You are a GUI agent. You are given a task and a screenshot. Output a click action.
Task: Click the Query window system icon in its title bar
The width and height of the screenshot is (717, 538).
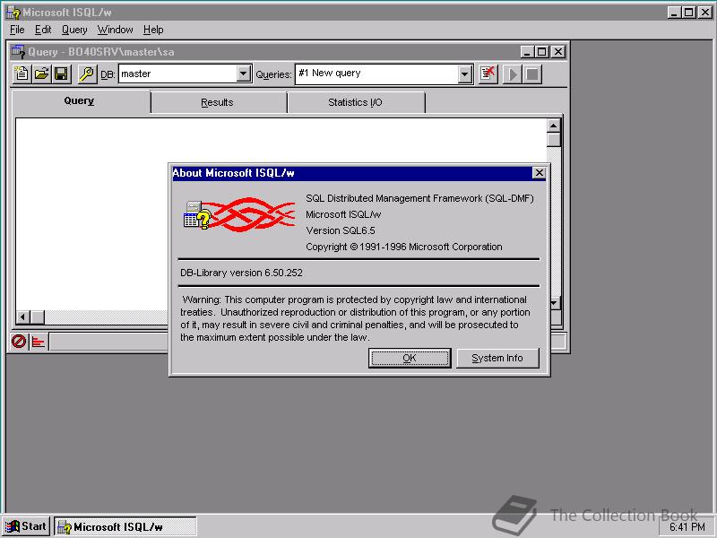18,52
